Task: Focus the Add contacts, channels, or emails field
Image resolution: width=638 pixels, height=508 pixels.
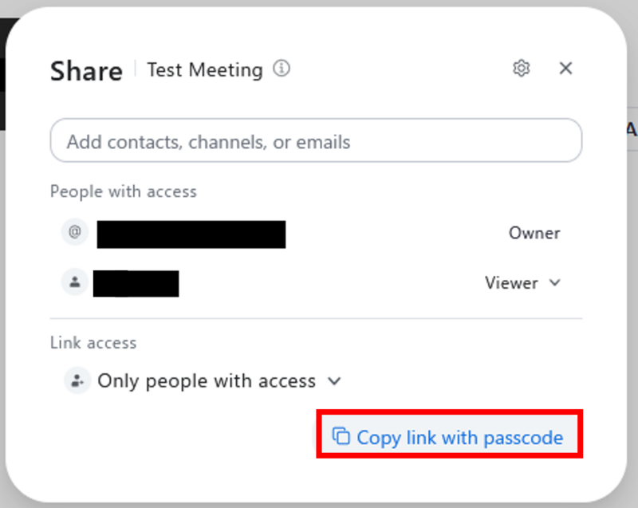Action: pyautogui.click(x=316, y=140)
